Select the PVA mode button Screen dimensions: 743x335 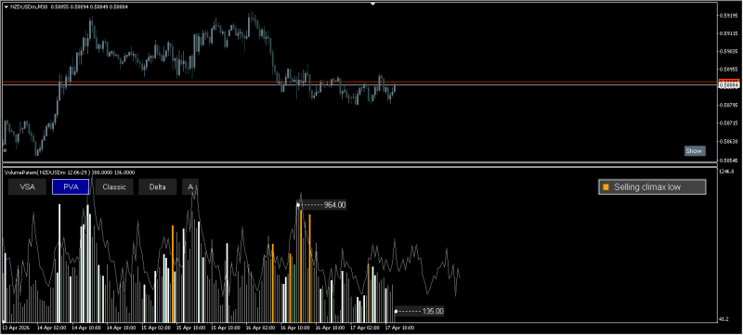point(71,187)
